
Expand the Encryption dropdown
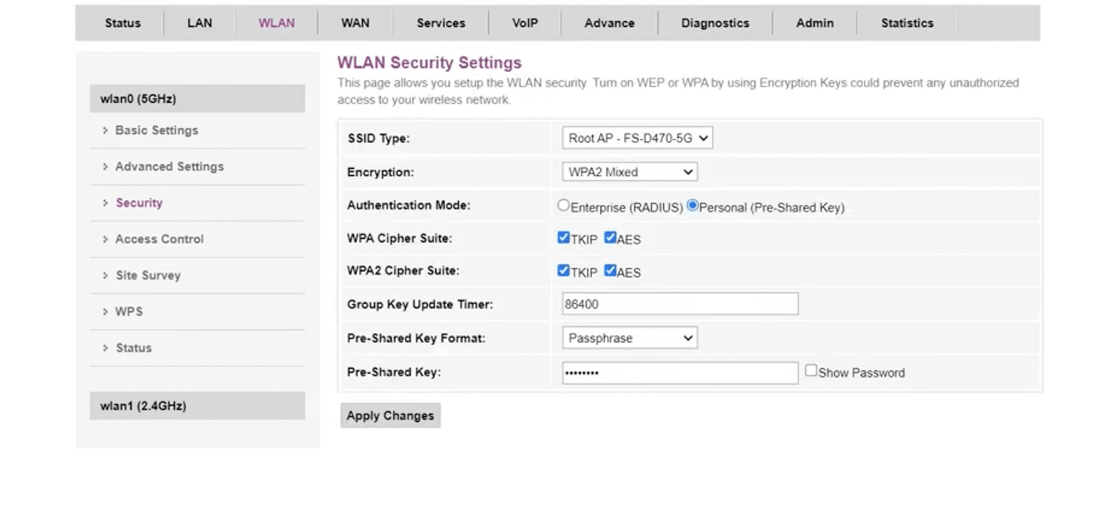pyautogui.click(x=629, y=172)
